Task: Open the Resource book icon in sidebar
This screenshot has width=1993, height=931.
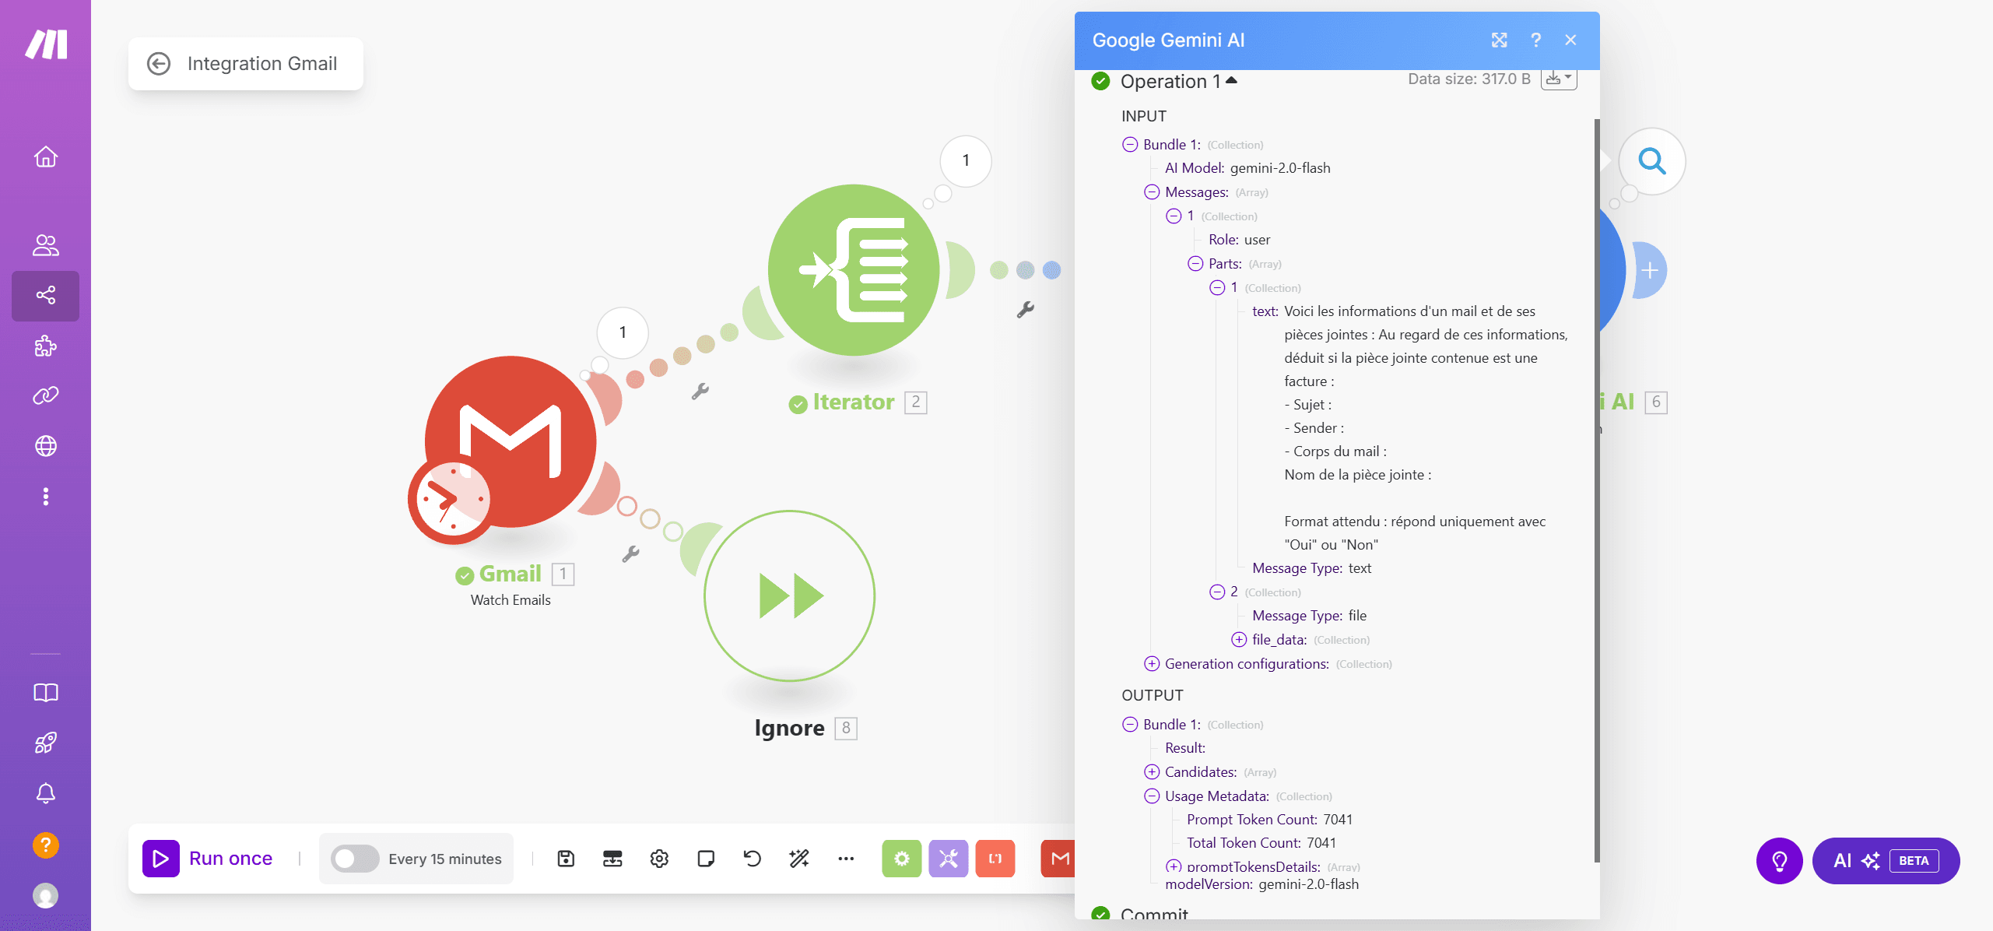Action: tap(46, 693)
